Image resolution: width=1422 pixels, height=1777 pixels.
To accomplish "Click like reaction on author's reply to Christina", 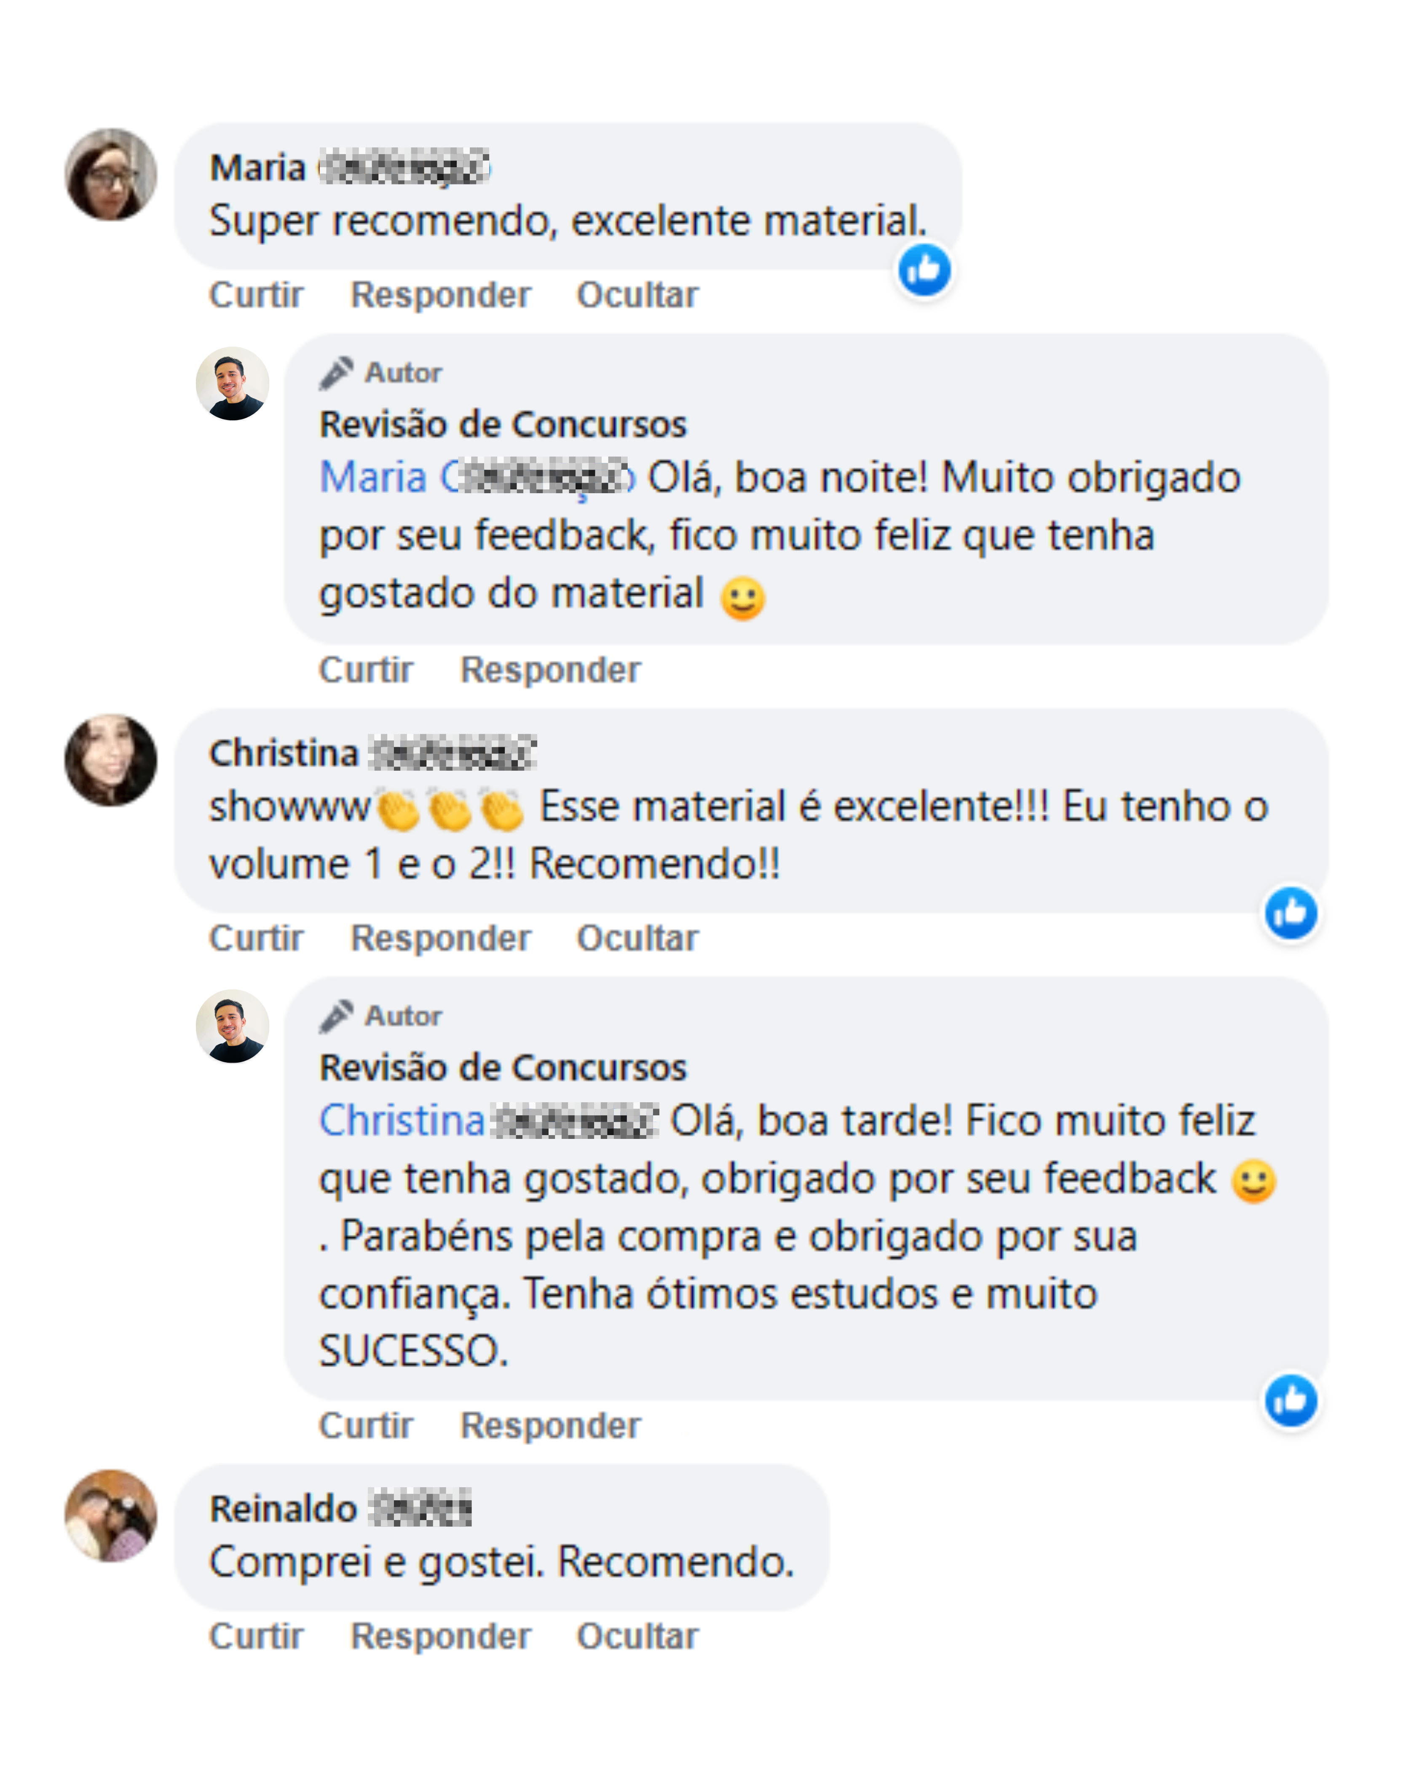I will coord(1290,1400).
